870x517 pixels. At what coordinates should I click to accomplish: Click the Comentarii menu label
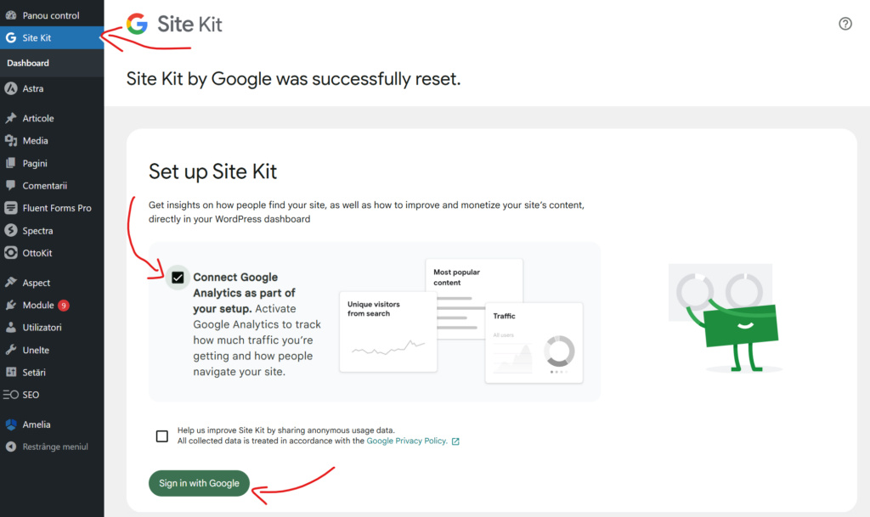(45, 186)
